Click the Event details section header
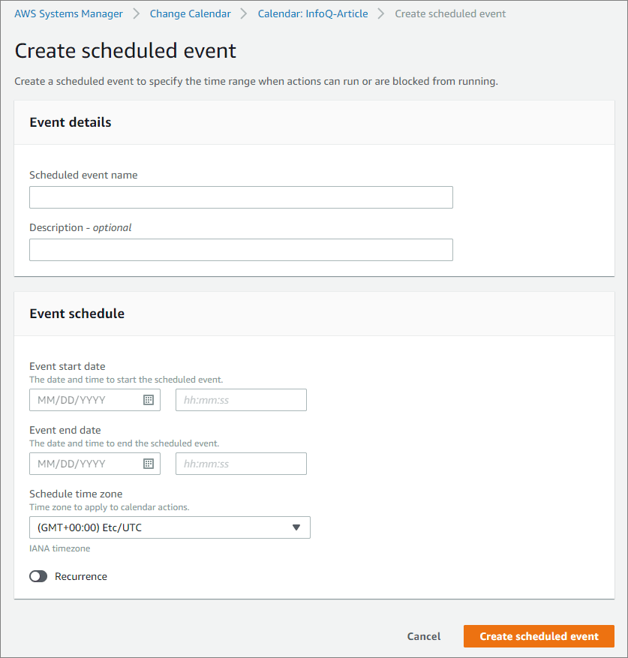This screenshot has height=658, width=628. (x=70, y=122)
